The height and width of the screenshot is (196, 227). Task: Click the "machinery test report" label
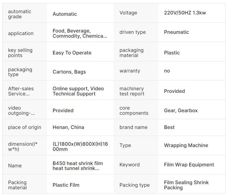click(x=132, y=91)
